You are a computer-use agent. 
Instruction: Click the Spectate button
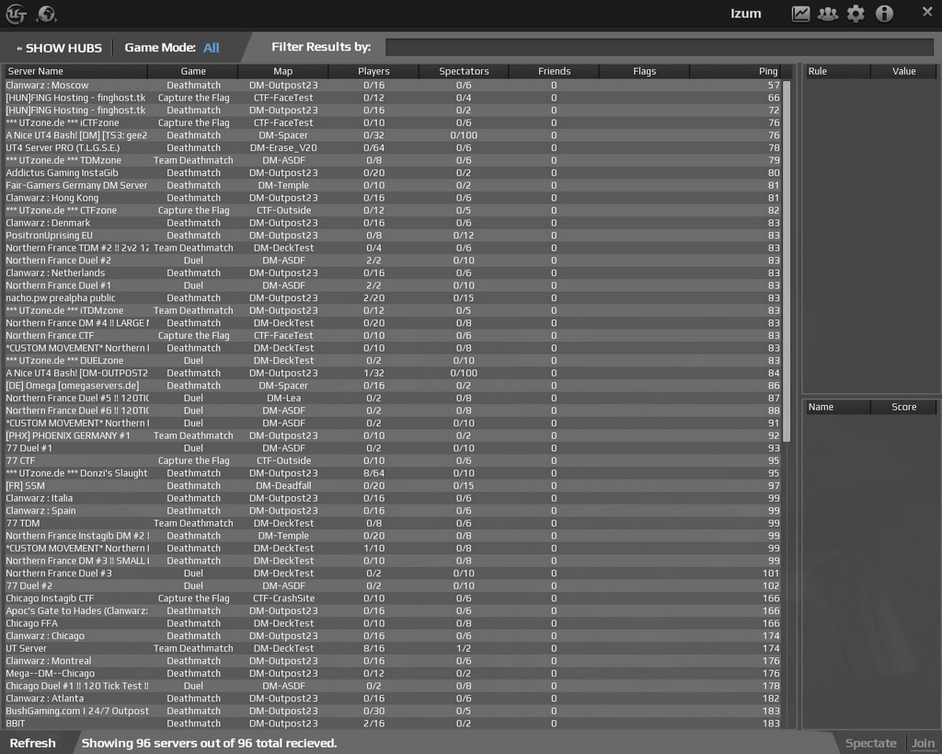pyautogui.click(x=870, y=743)
